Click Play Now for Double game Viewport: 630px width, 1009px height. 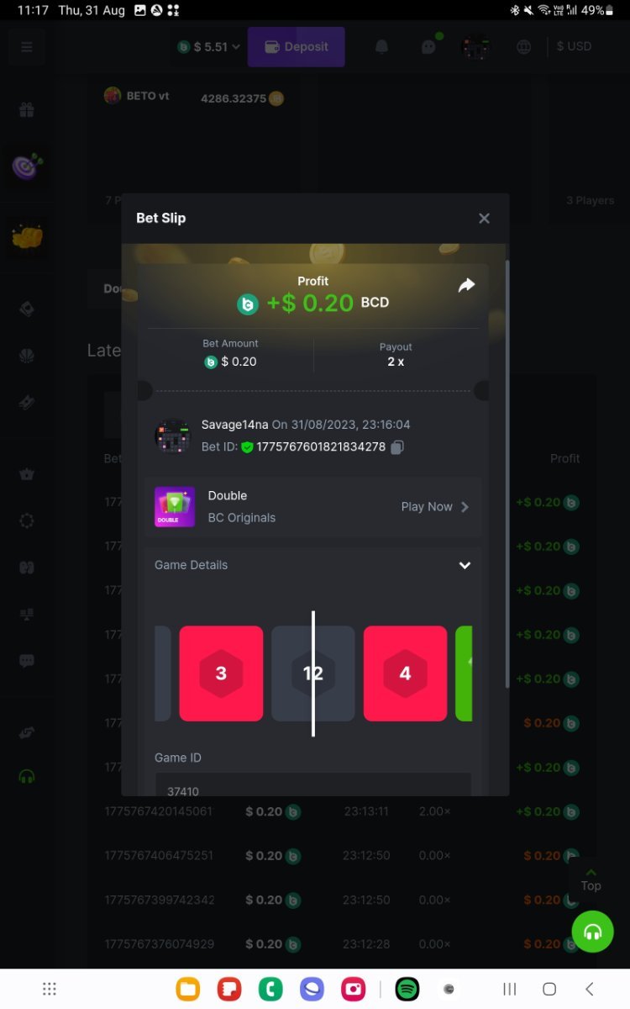click(x=435, y=507)
